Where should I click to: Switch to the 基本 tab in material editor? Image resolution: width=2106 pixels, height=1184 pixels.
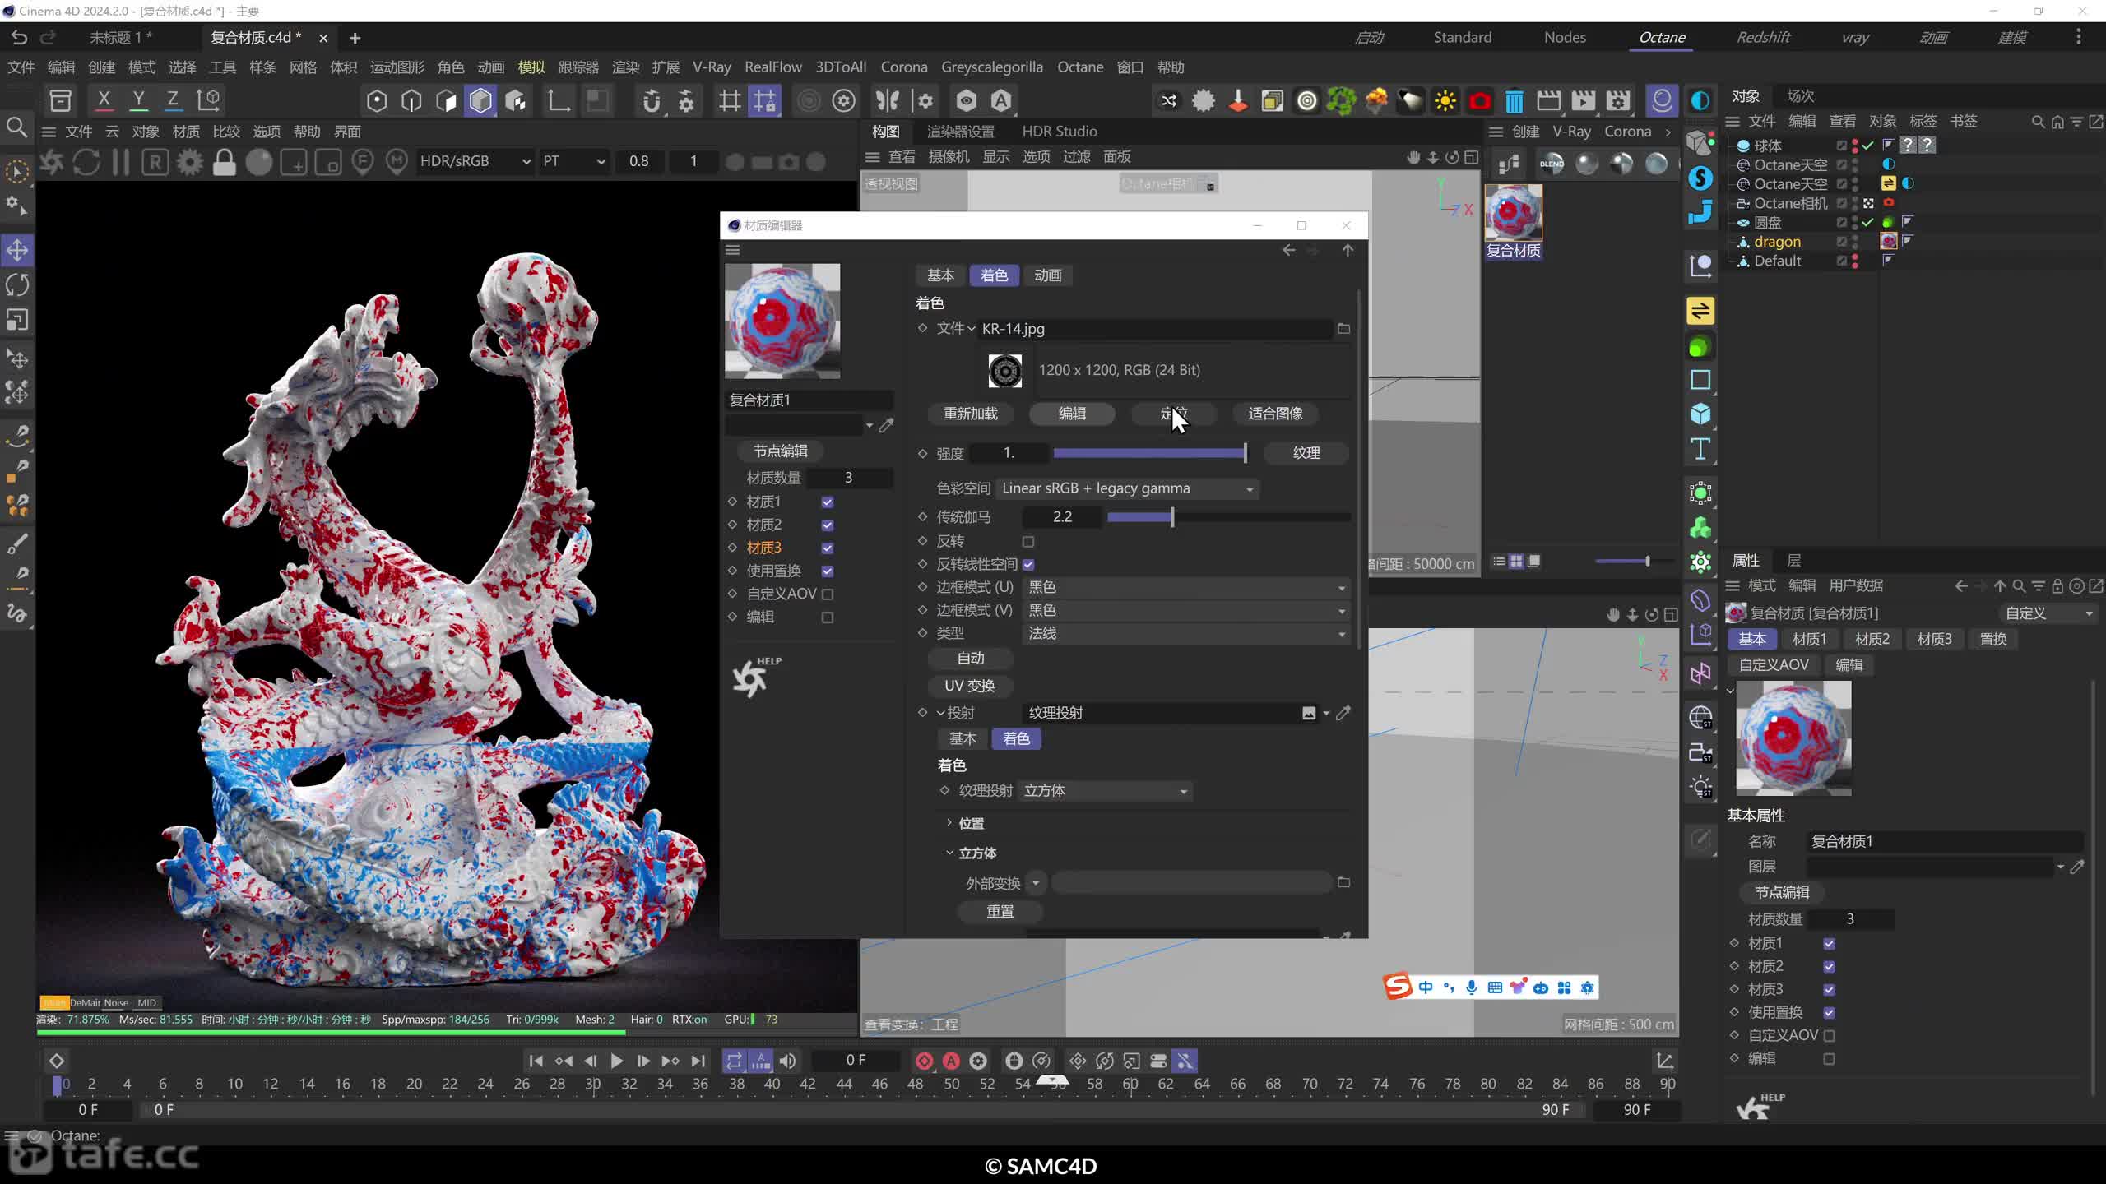pos(940,275)
